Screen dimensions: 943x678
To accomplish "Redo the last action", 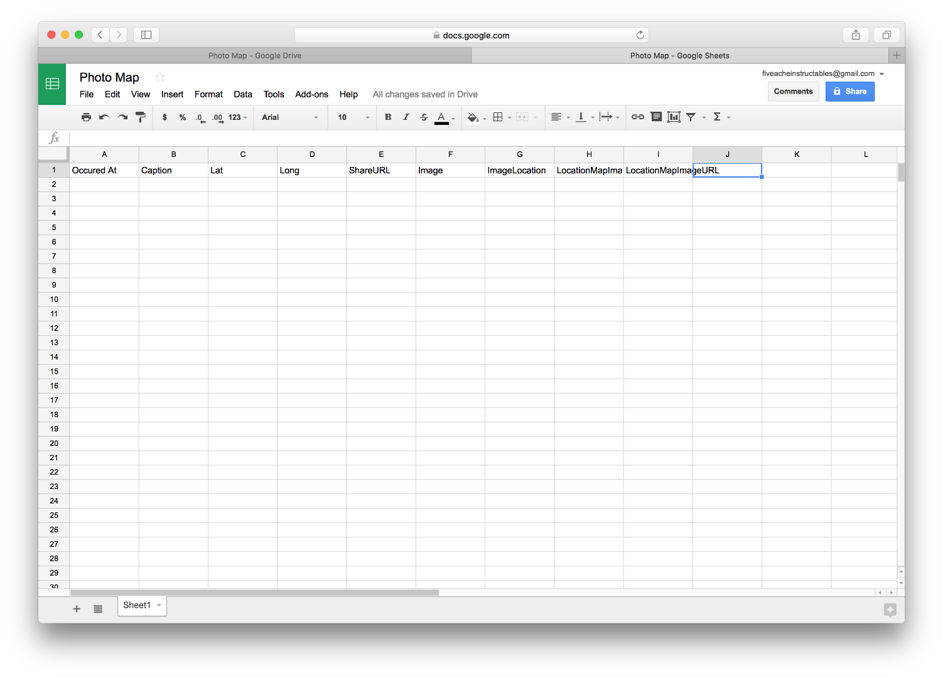I will point(122,117).
